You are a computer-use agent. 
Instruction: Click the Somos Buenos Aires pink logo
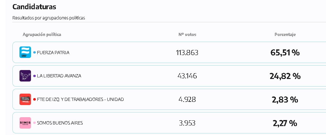[x=25, y=123]
